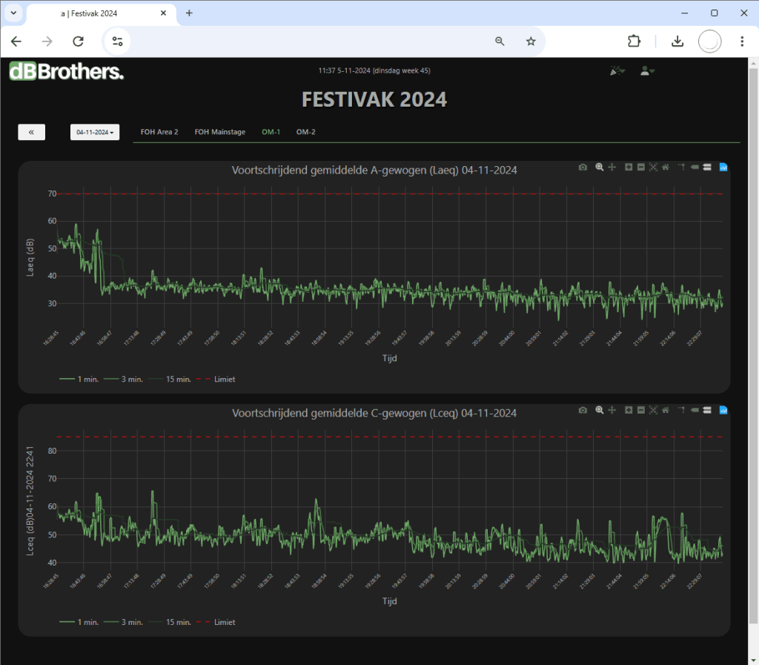The height and width of the screenshot is (665, 759).
Task: Click autoscale icon on Lceq chart
Action: 653,410
